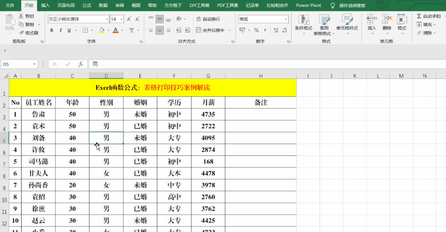Switch to the Insert (插入) tab
The image size is (446, 232).
pyautogui.click(x=45, y=6)
